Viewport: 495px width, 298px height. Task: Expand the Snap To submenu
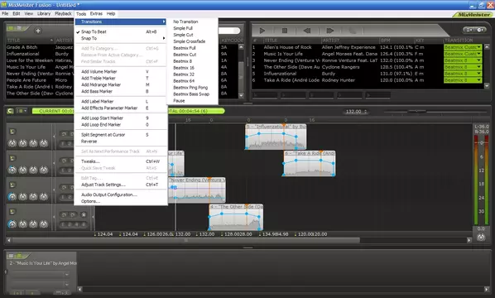121,38
